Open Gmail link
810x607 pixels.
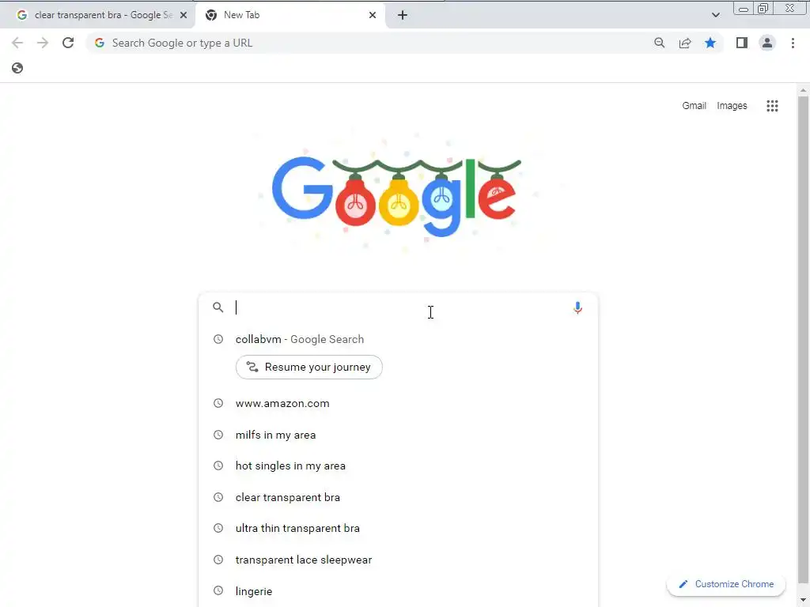pyautogui.click(x=694, y=106)
